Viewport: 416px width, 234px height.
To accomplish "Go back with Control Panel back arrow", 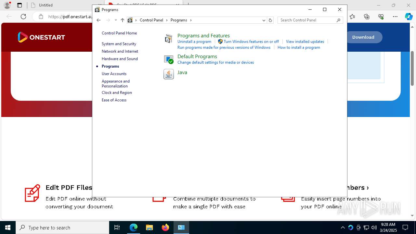I will 98,20.
